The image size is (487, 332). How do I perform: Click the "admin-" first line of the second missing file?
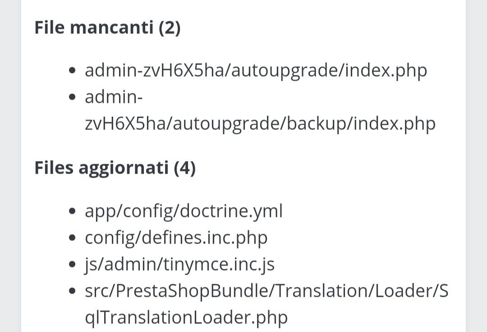coord(114,97)
